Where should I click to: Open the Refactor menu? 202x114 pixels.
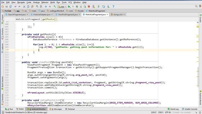45,2
